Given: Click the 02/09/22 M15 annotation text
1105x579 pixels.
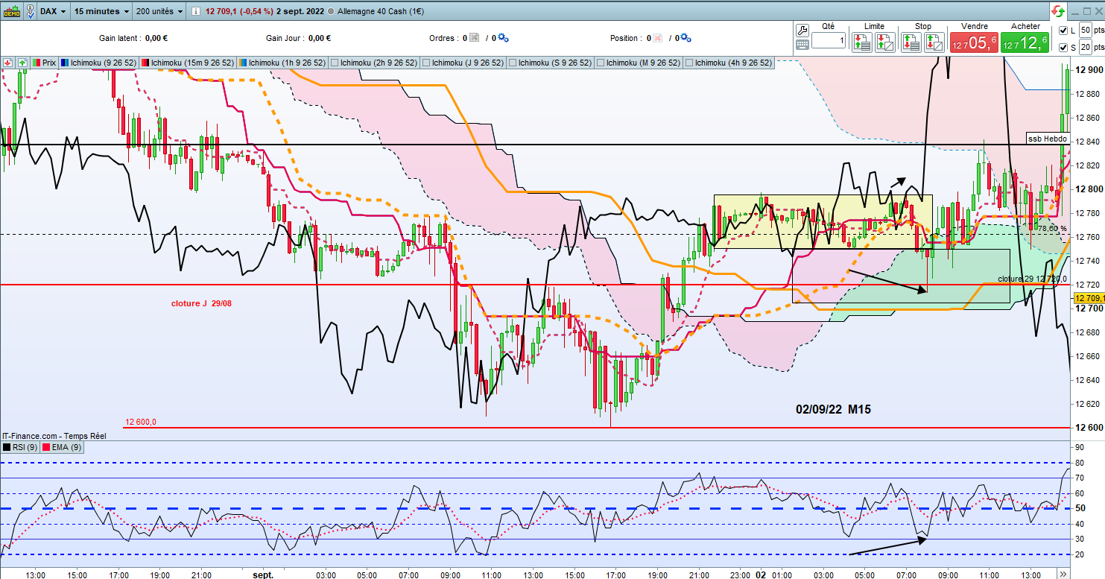Looking at the screenshot, I should point(833,409).
